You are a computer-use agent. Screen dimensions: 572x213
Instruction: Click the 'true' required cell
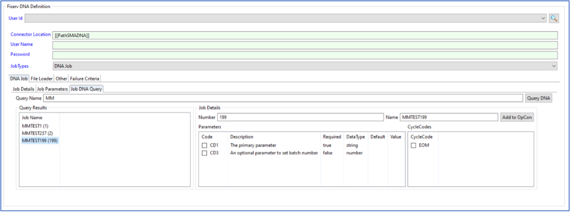click(x=327, y=145)
